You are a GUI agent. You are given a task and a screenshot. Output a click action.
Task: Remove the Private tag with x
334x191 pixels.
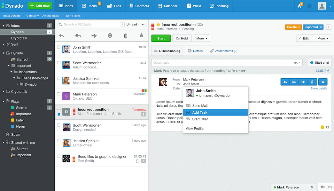coord(299,27)
